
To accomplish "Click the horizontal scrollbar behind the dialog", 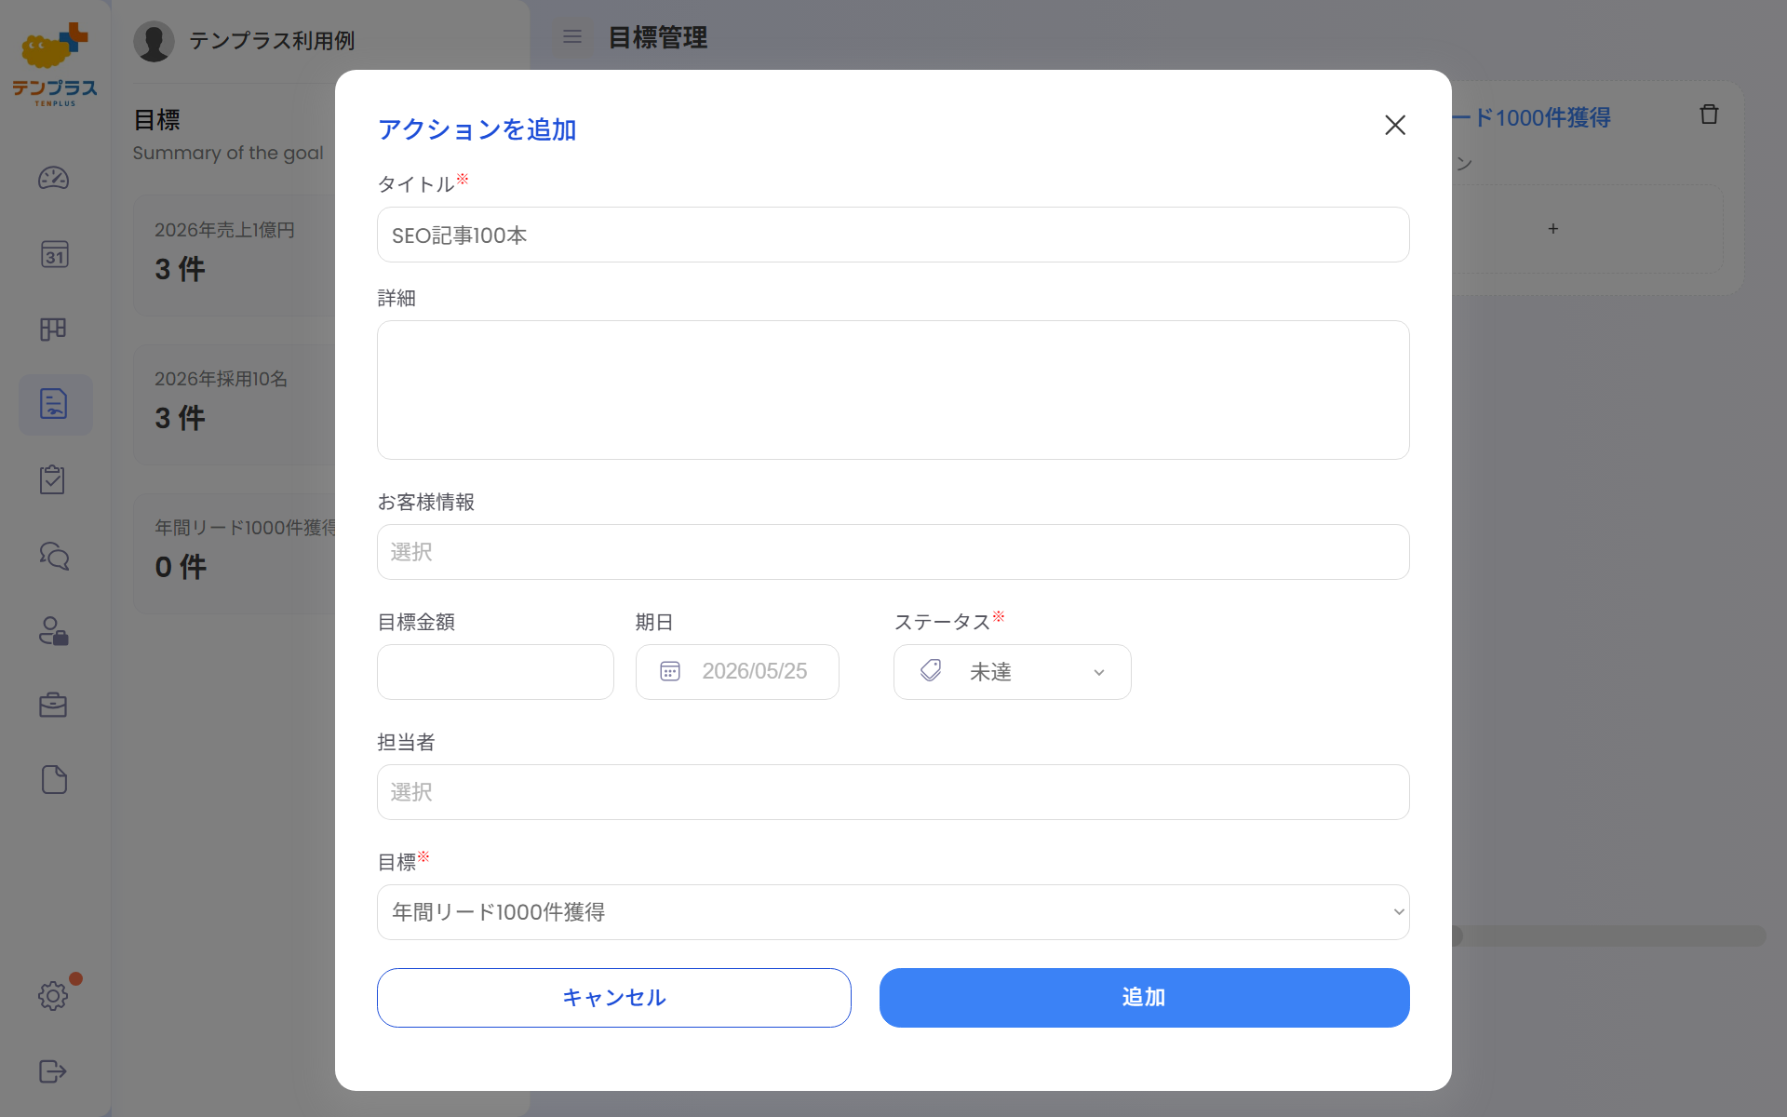I will click(x=1608, y=935).
